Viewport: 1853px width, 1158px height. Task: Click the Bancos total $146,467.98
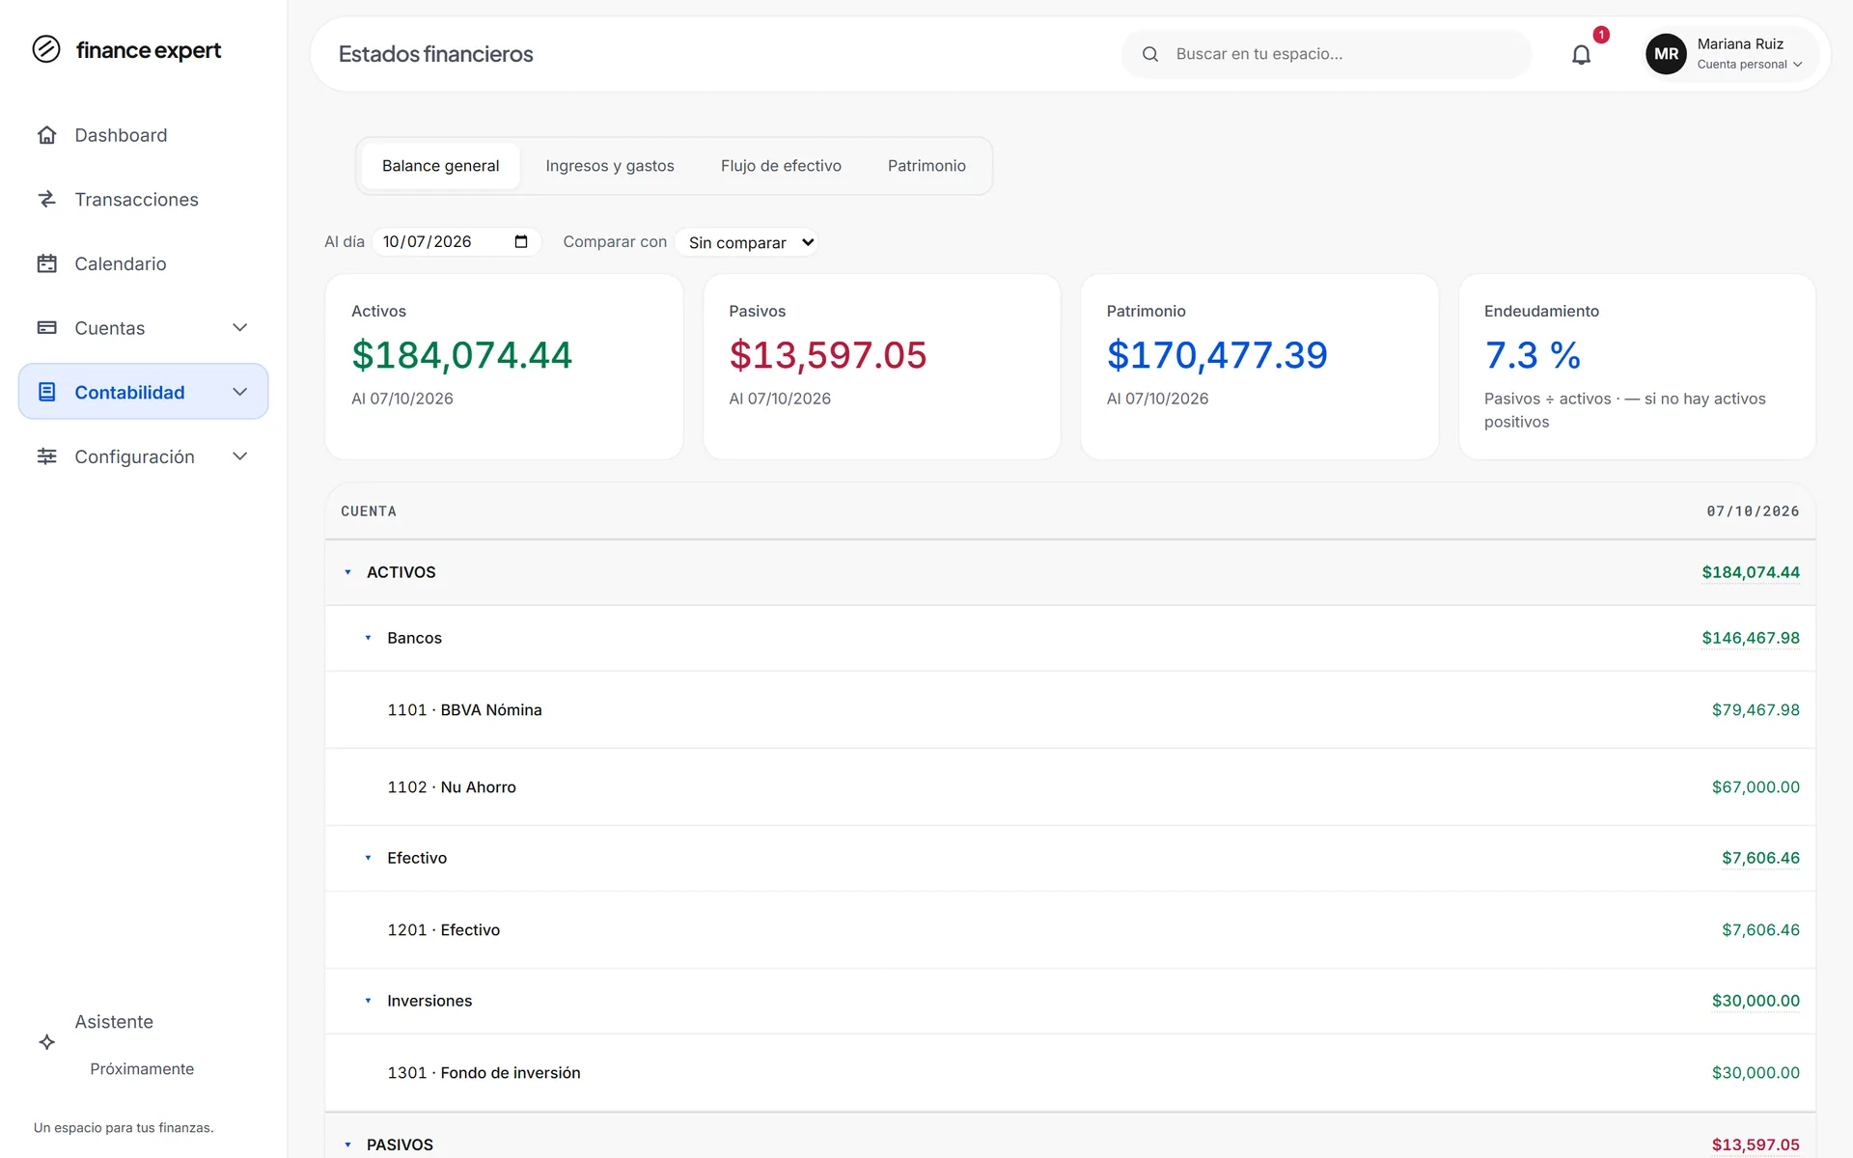(1750, 638)
